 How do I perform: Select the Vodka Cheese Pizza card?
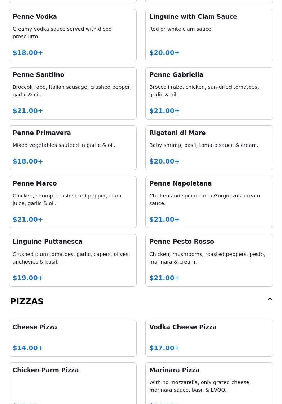coord(209,338)
